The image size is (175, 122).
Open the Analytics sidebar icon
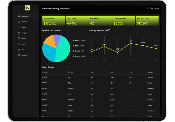click(19, 33)
